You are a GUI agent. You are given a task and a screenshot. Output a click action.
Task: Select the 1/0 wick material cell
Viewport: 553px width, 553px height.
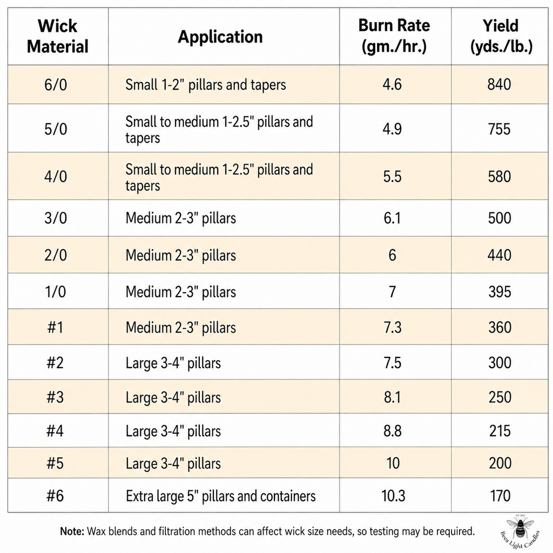(56, 292)
